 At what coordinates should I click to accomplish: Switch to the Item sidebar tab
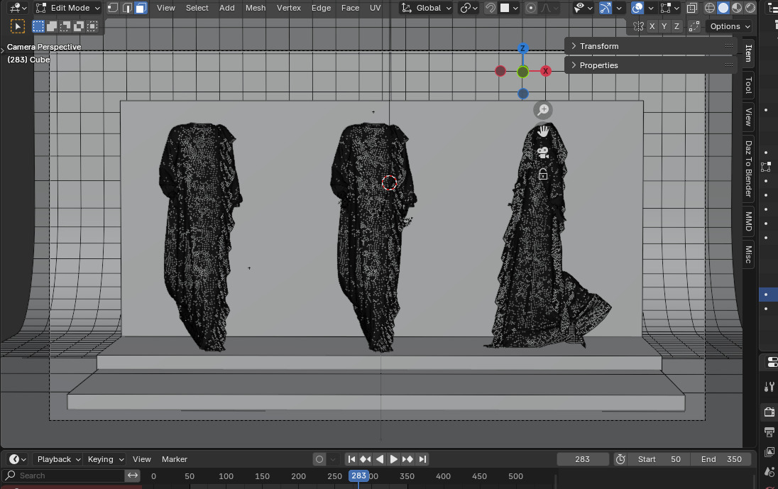pyautogui.click(x=748, y=53)
